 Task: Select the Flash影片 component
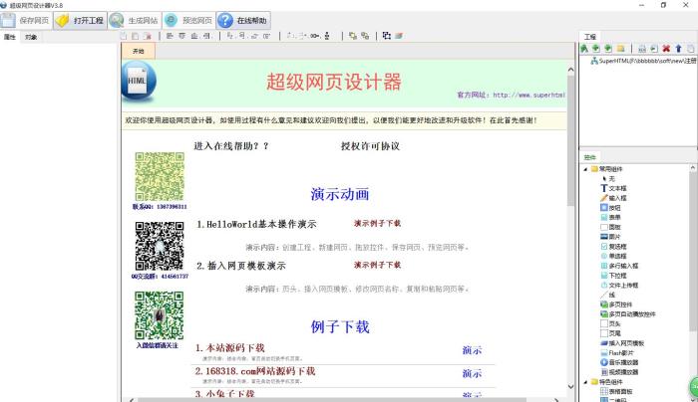617,353
